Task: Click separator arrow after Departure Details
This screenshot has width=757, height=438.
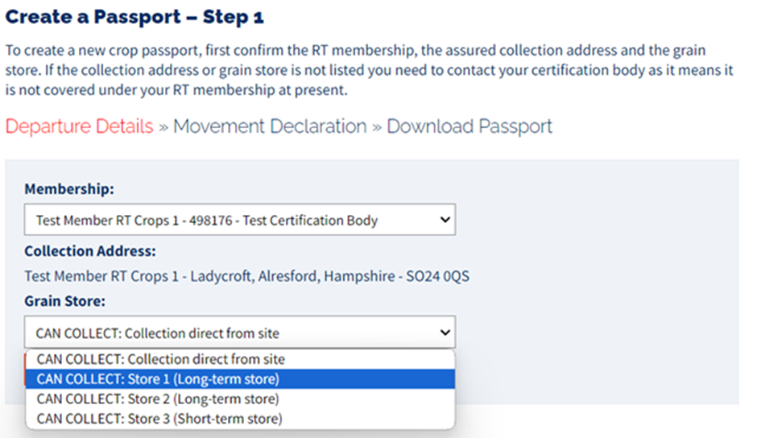Action: click(163, 127)
